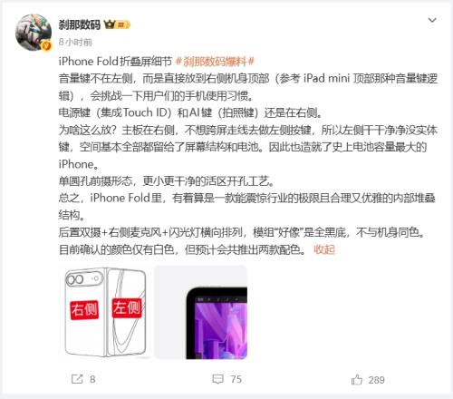Open the foldable phone sketch thumbnail
The image size is (453, 399).
coord(105,312)
